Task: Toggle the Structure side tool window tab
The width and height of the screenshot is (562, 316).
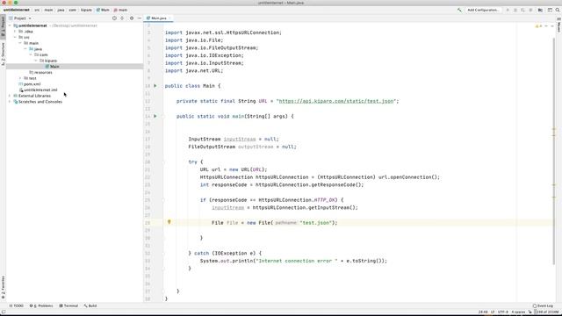Action: [x=3, y=54]
